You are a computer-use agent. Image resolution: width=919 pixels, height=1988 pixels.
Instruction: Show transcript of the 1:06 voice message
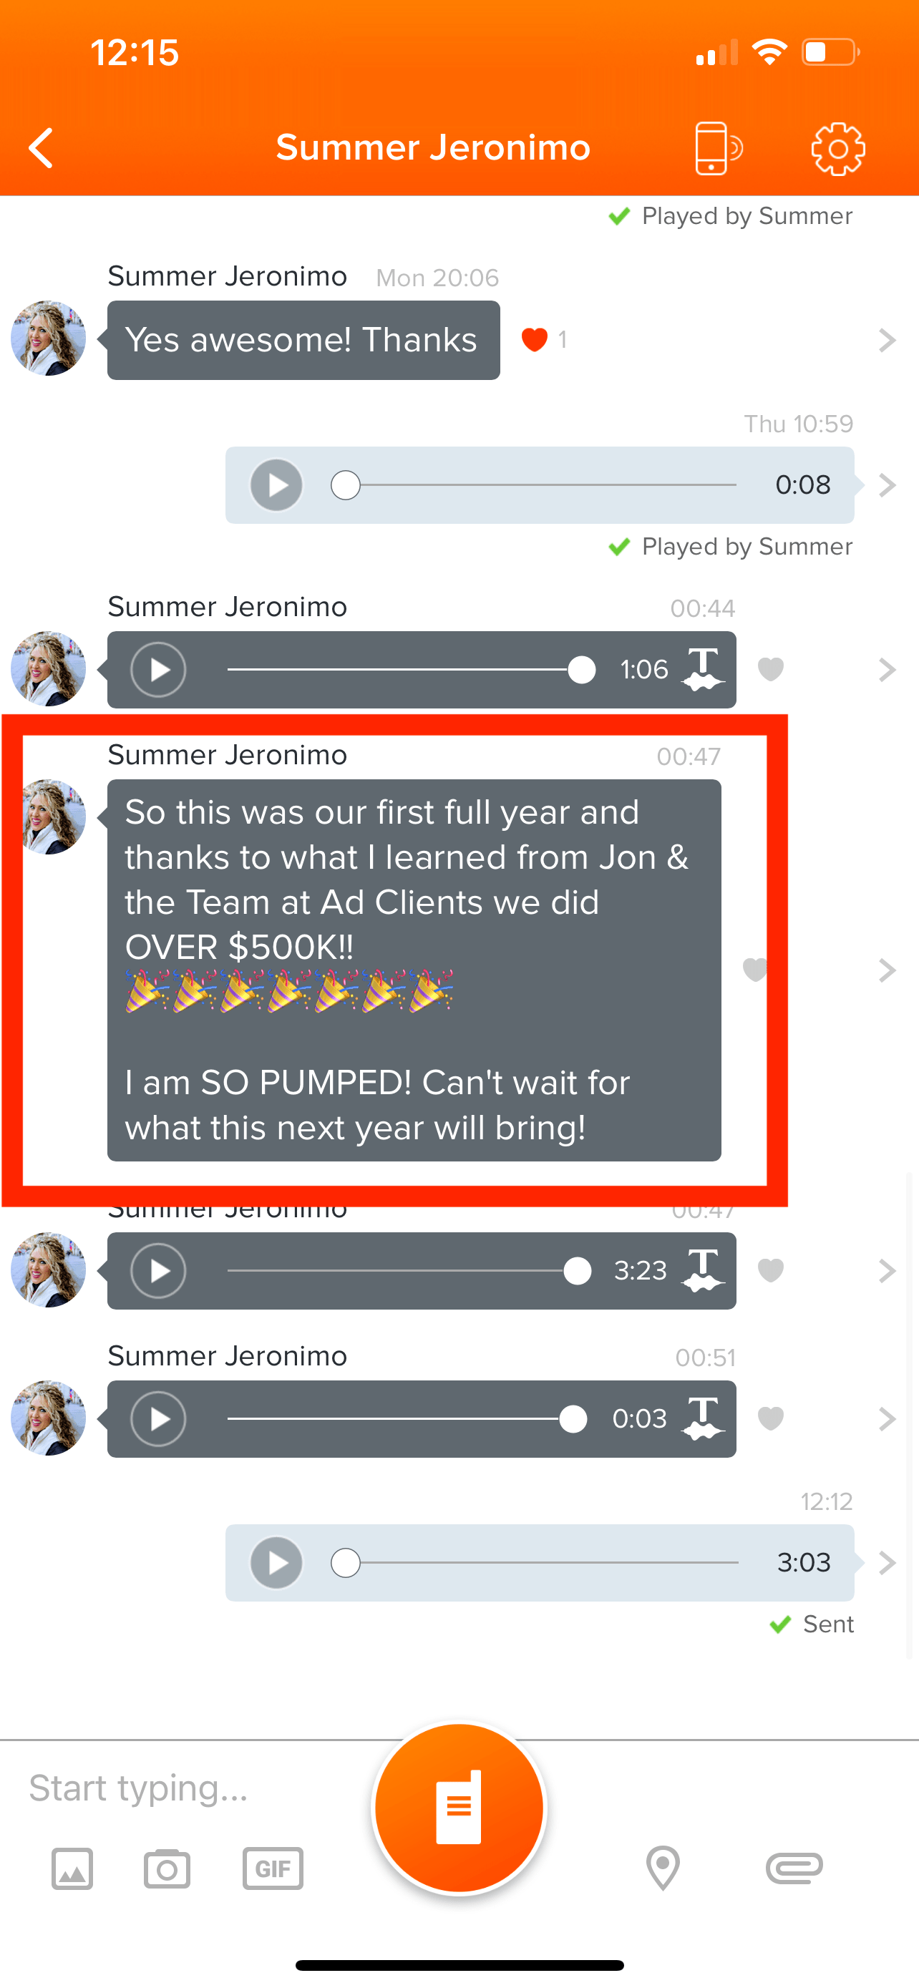(x=703, y=669)
